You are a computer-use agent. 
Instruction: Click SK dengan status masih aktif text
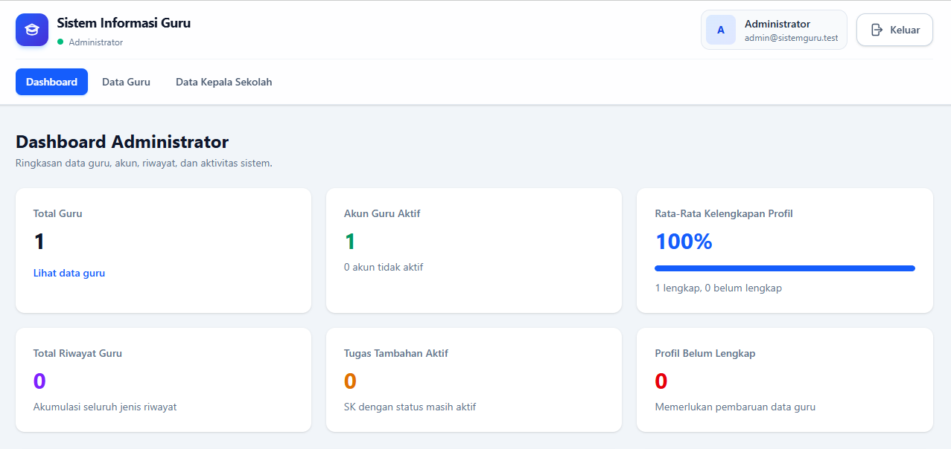410,407
